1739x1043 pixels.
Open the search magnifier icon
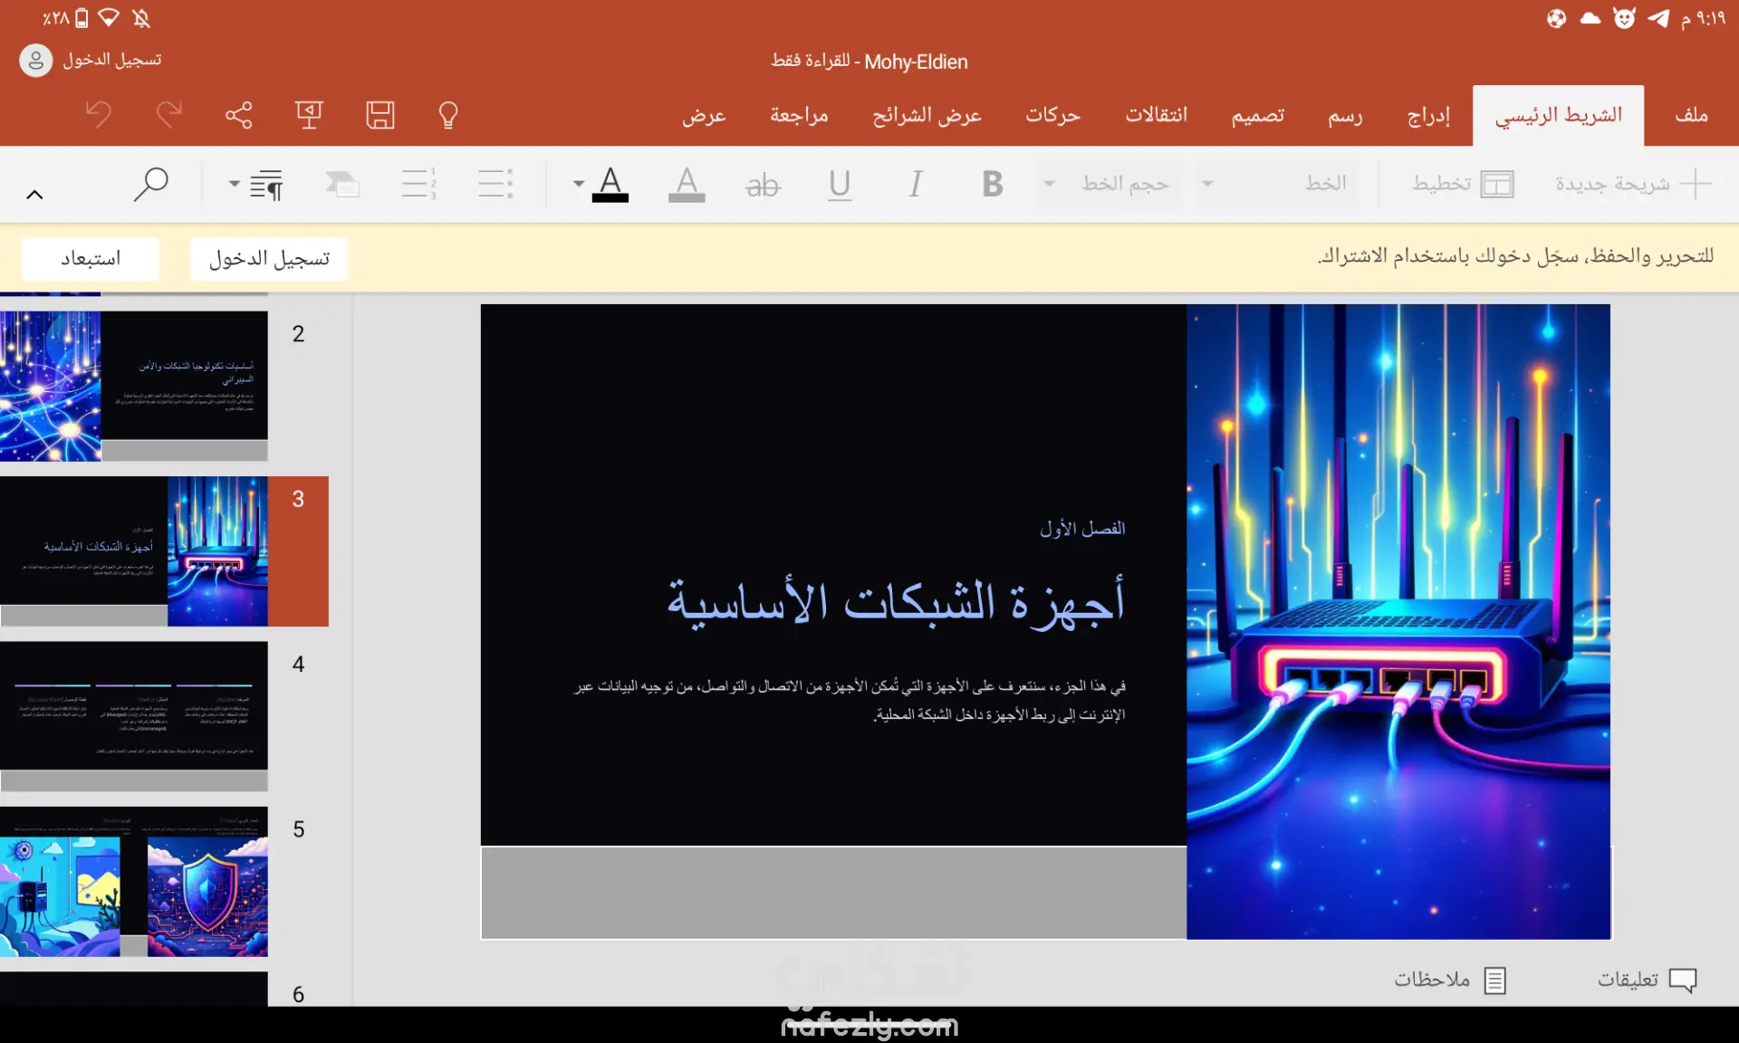[151, 184]
